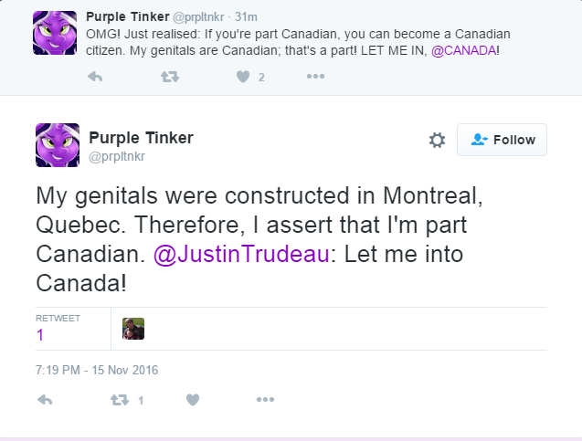
Task: Reply to the top parent tweet
Action: [x=95, y=77]
